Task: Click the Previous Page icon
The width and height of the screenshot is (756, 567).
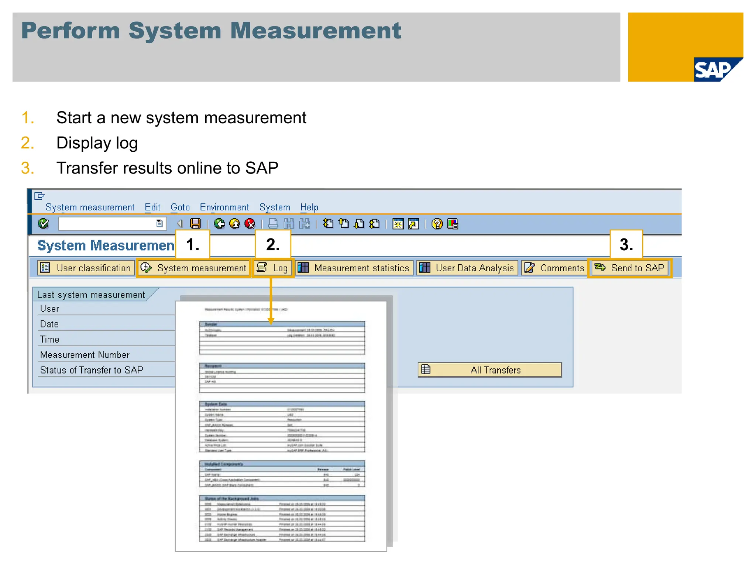Action: click(x=344, y=224)
